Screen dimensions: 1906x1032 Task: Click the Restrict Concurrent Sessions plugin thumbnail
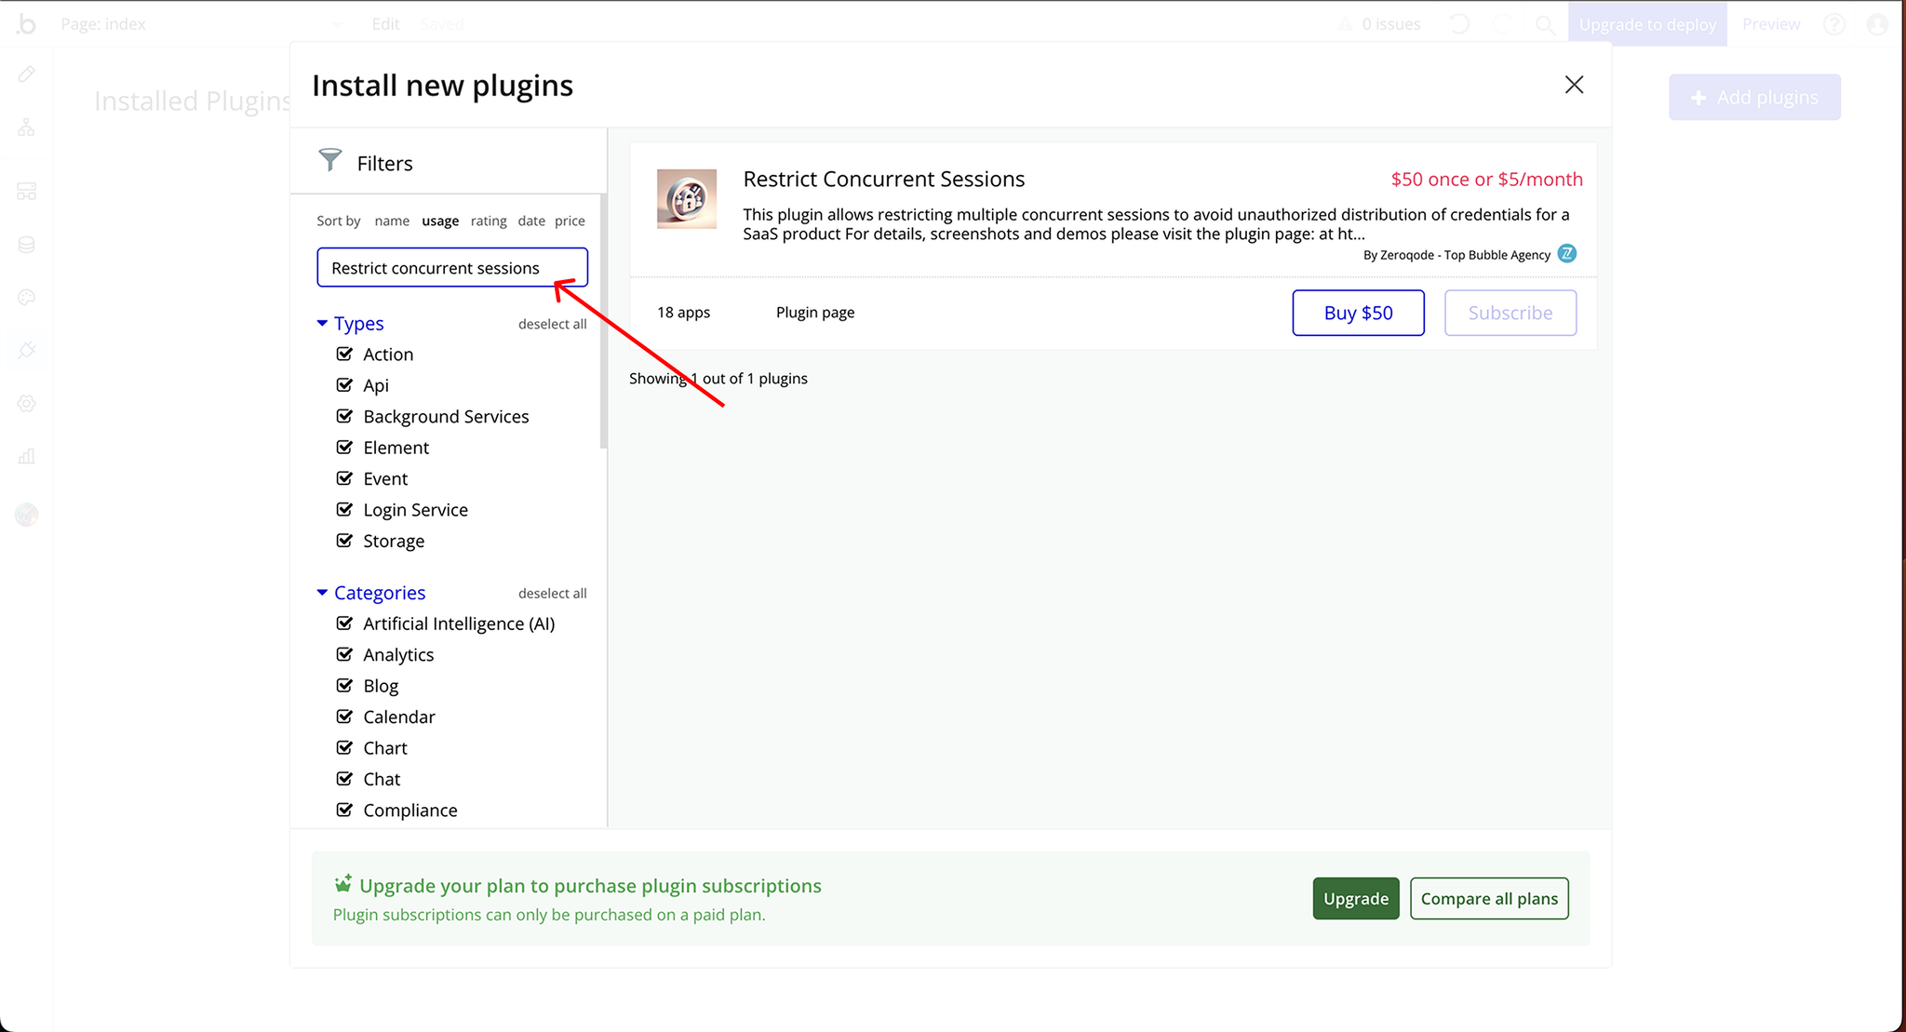pos(687,198)
